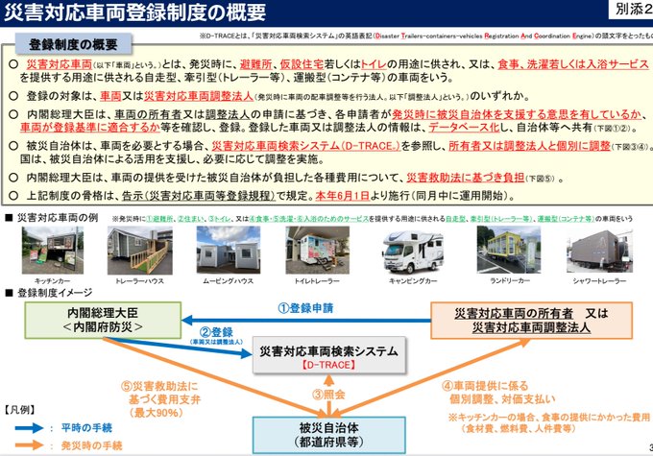Image resolution: width=653 pixels, height=456 pixels.
Task: Click red 本年6月1日 text
Action: (x=342, y=196)
